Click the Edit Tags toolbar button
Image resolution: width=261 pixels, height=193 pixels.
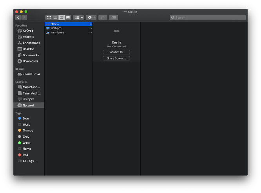(114, 18)
